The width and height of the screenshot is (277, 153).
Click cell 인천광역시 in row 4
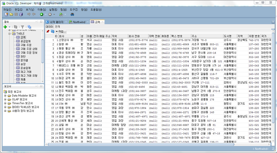[230, 53]
